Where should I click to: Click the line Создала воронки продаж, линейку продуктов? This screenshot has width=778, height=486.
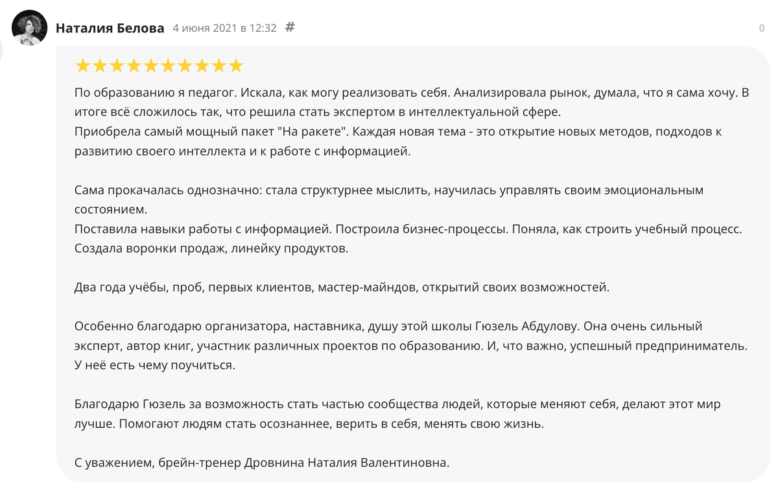point(211,248)
